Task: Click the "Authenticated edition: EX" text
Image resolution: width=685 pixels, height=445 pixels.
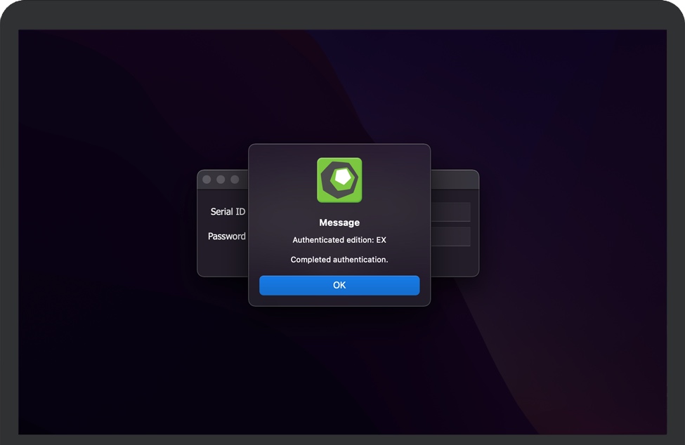Action: [x=339, y=240]
